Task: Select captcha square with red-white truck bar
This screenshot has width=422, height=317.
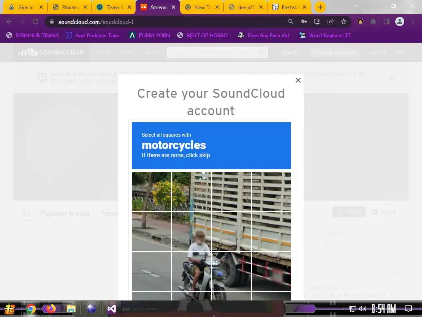Action: coord(271,271)
